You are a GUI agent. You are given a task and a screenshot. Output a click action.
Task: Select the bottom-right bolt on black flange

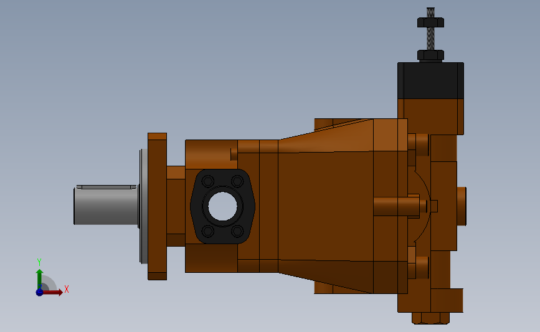tap(237, 231)
